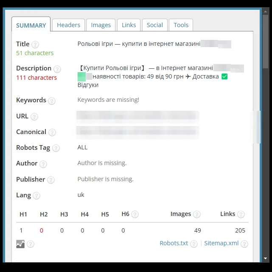Click the H5 column header
The image size is (272, 272).
pyautogui.click(x=105, y=214)
